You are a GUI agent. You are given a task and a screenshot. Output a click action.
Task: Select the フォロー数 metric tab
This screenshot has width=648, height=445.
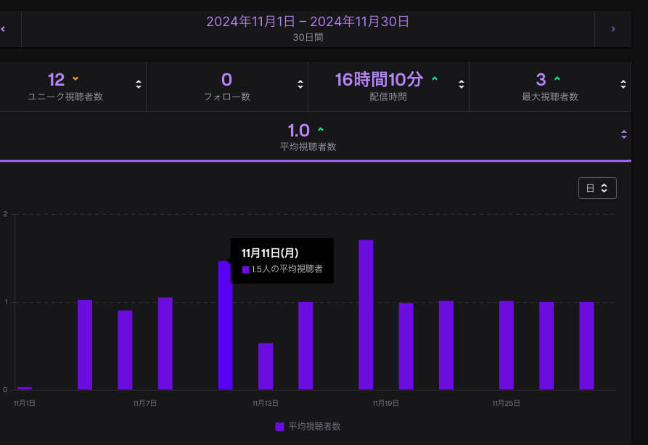click(x=226, y=86)
